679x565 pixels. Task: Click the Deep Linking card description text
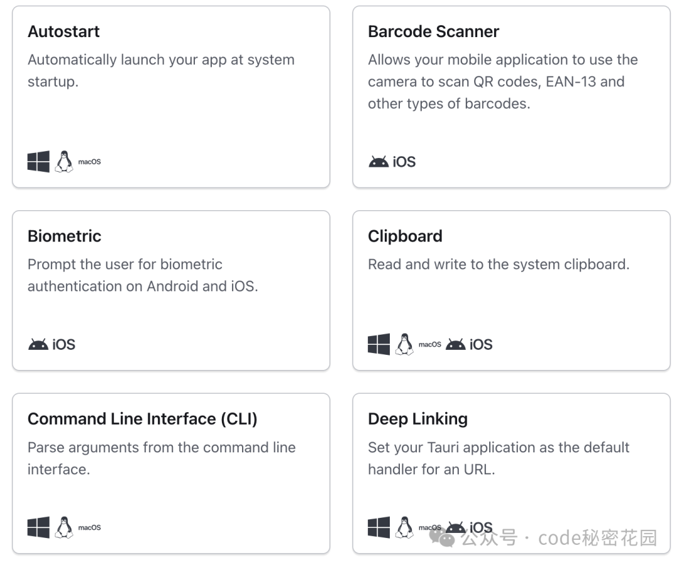click(498, 458)
